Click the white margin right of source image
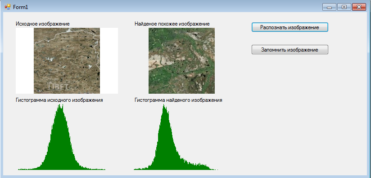The width and height of the screenshot is (371, 178). pos(109,61)
